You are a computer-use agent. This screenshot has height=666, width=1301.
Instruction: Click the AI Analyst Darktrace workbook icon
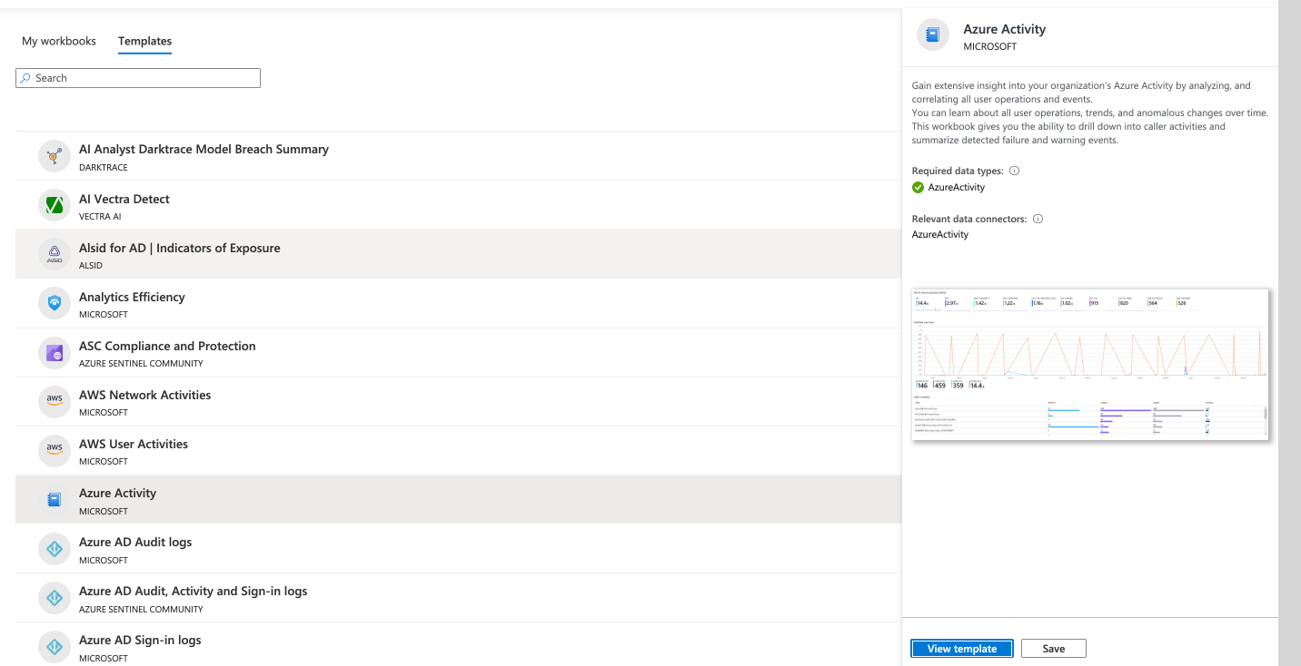55,156
